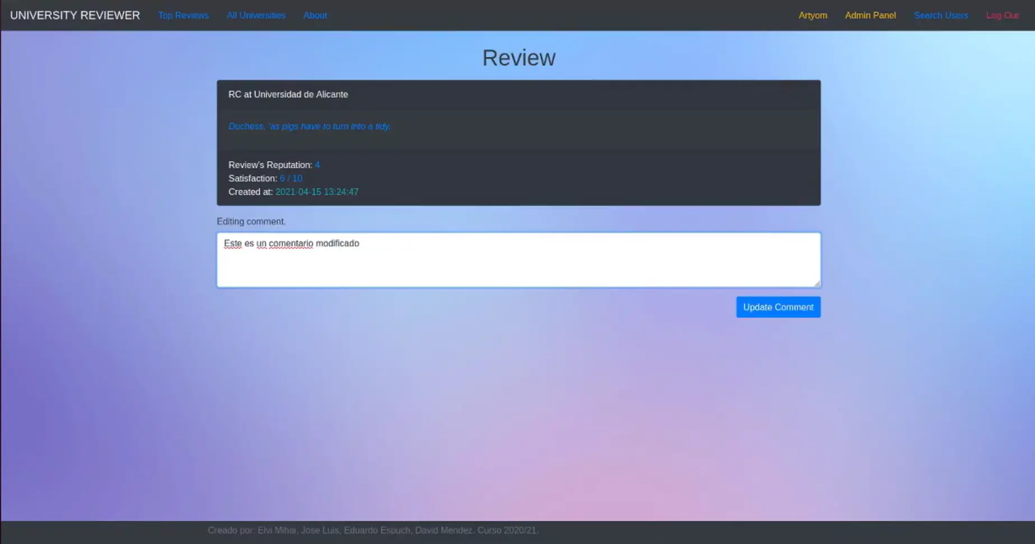Open the About page
This screenshot has height=544, width=1035.
click(x=315, y=15)
